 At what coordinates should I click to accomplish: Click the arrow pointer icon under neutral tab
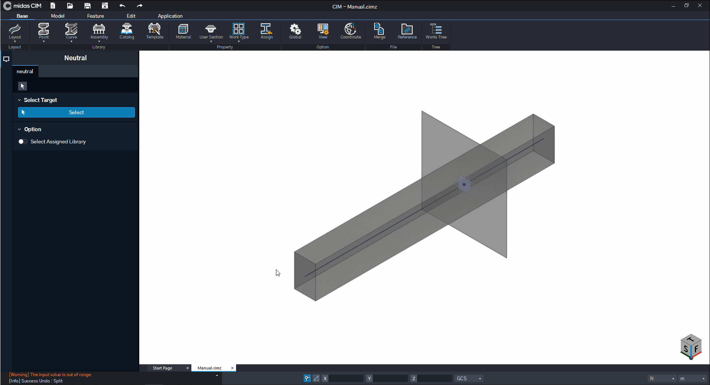23,86
